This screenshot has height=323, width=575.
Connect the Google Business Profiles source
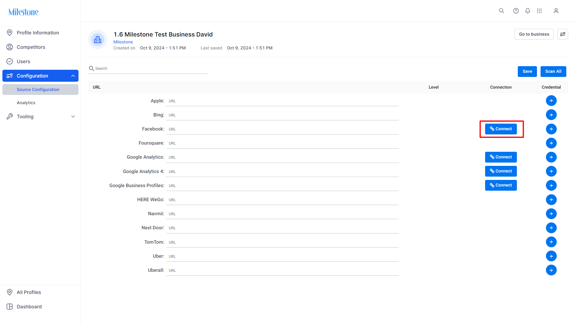(501, 185)
